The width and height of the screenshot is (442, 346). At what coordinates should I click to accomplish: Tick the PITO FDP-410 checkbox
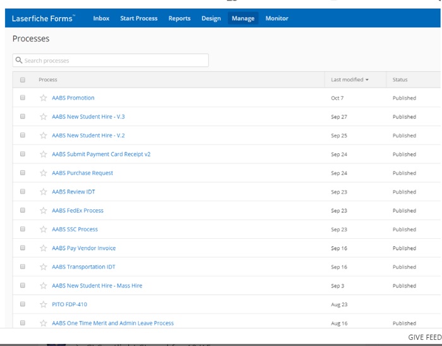tap(23, 304)
